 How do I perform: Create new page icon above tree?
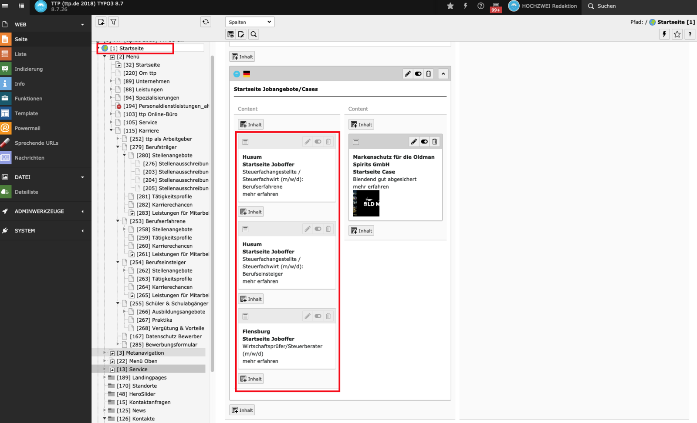[101, 22]
